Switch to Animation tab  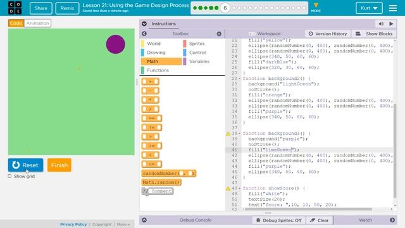click(x=37, y=23)
